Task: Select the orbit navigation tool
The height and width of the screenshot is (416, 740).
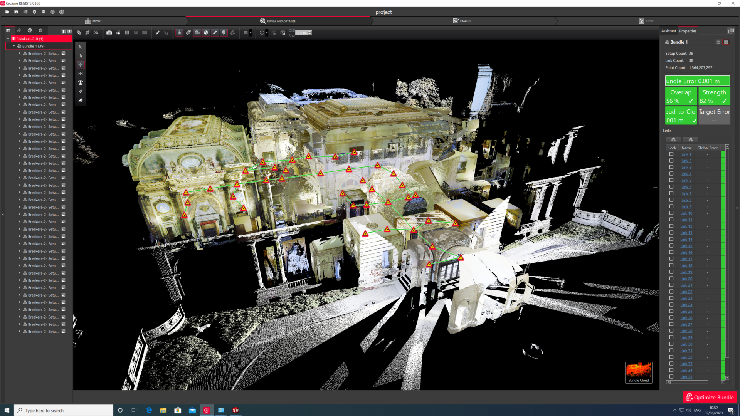Action: pos(80,65)
